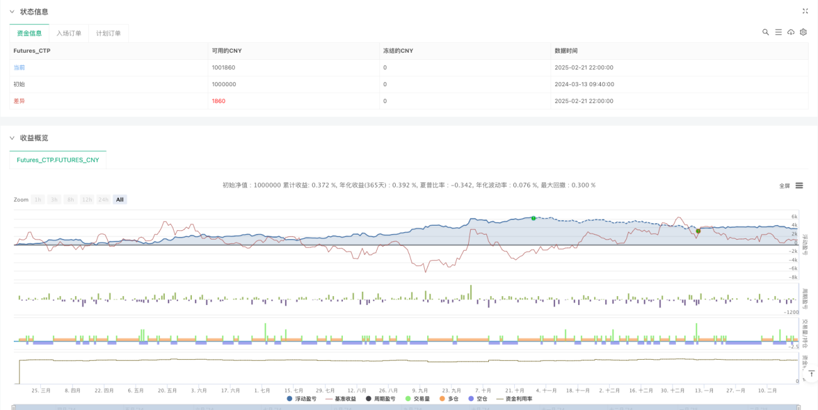Click the 差异 row label
Image resolution: width=818 pixels, height=410 pixels.
[x=19, y=101]
